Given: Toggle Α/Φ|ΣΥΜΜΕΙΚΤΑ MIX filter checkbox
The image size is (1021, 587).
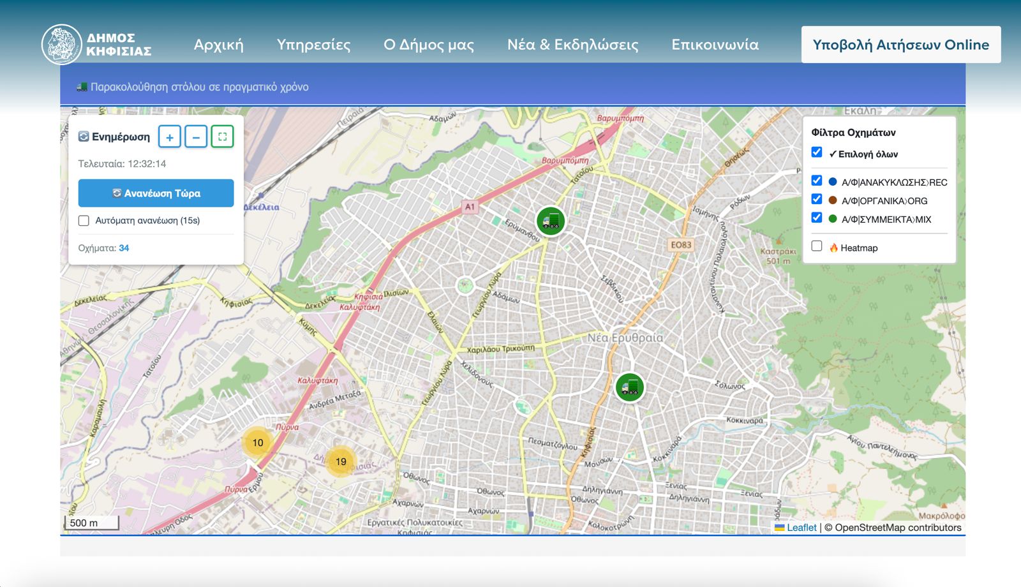Looking at the screenshot, I should click(x=817, y=218).
